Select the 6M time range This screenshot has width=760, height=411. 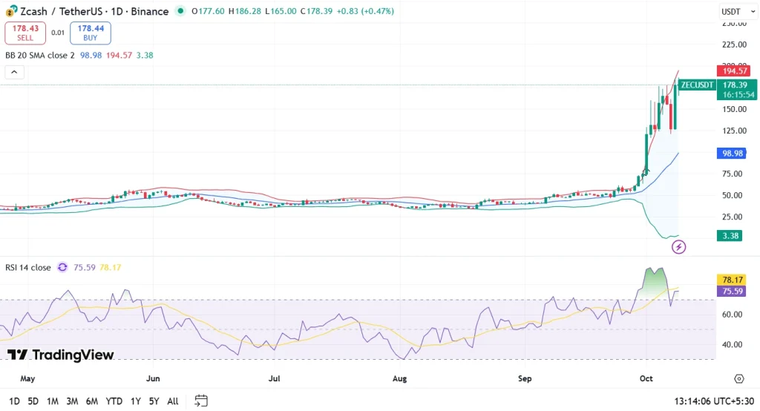(x=92, y=401)
